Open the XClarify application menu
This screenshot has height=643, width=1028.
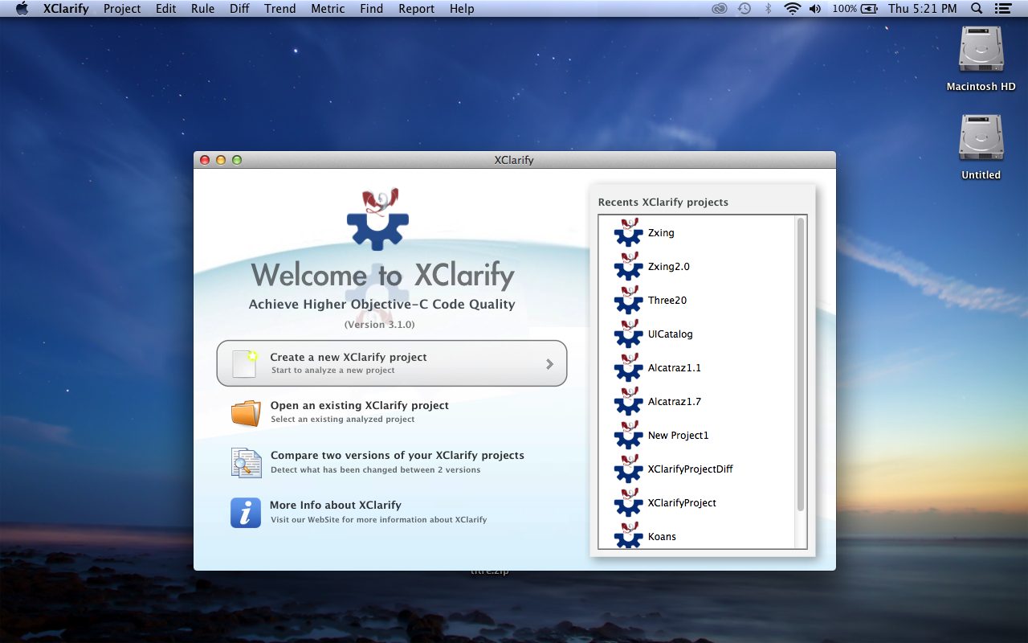tap(65, 9)
